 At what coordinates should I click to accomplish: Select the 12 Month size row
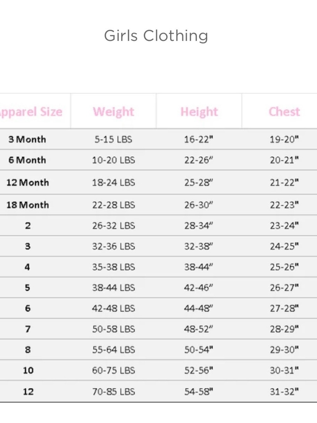(158, 182)
